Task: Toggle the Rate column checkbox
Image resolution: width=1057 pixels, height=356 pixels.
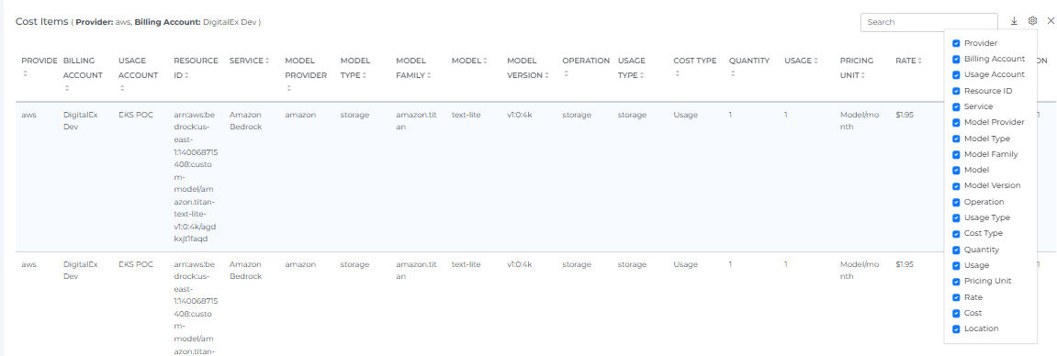Action: click(x=956, y=297)
